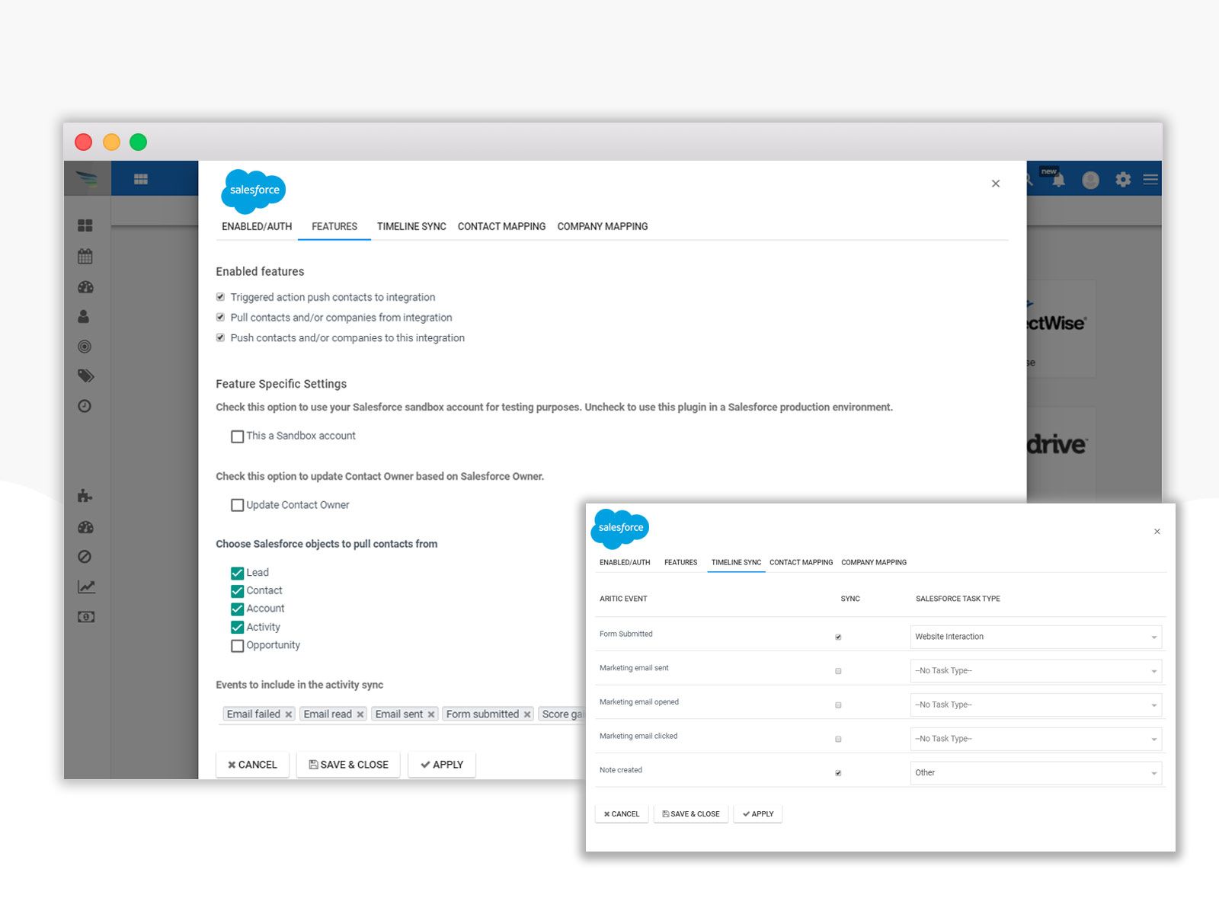Image resolution: width=1219 pixels, height=914 pixels.
Task: Open task type dropdown for Marketing email opened
Action: [x=1036, y=705]
